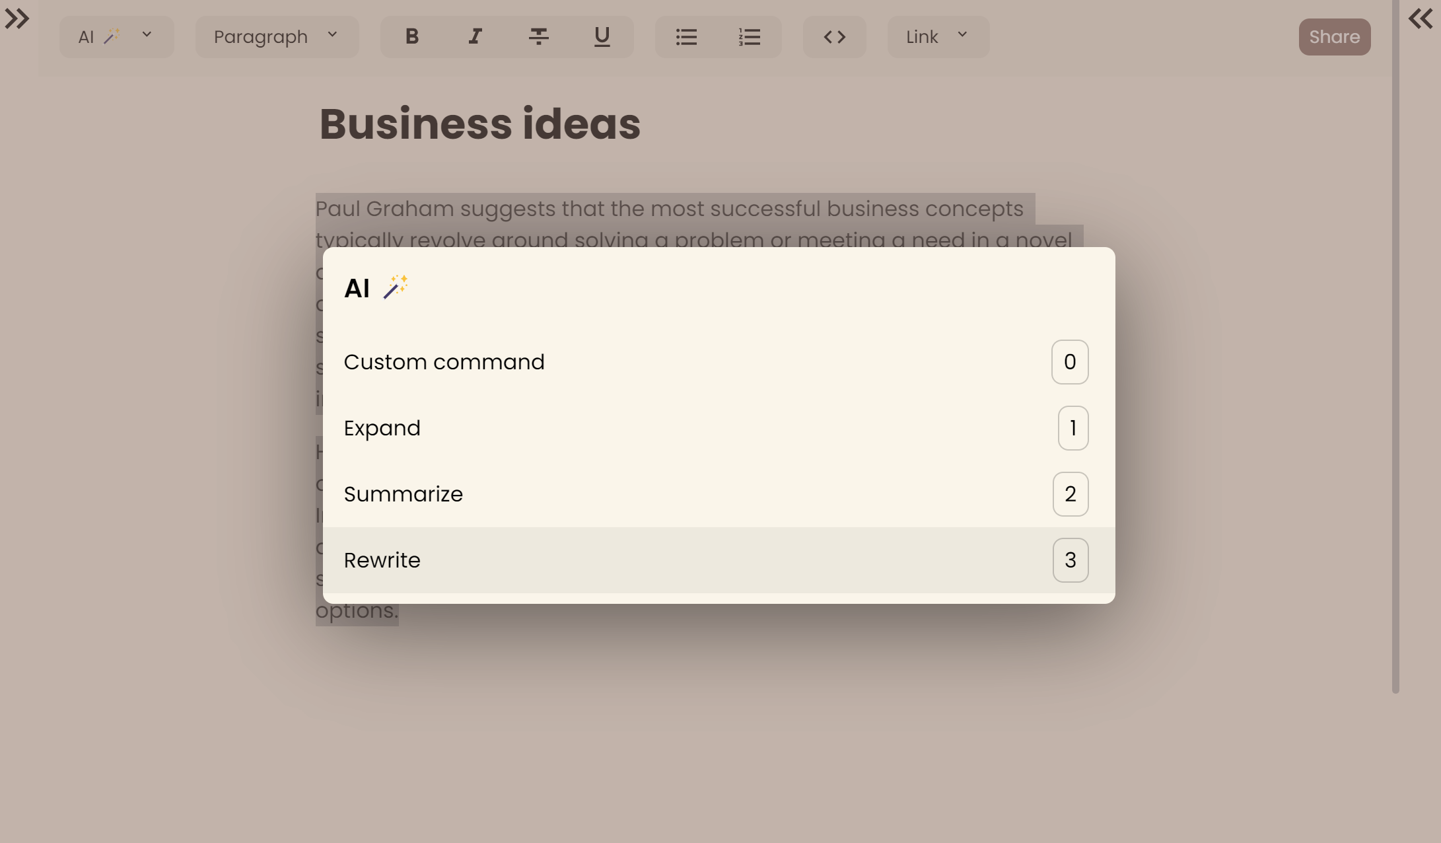This screenshot has height=843, width=1441.
Task: Click the vertical scrollbar of the editor
Action: pyautogui.click(x=1395, y=344)
